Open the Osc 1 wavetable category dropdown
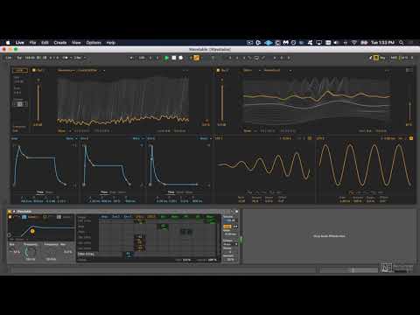 pos(66,70)
